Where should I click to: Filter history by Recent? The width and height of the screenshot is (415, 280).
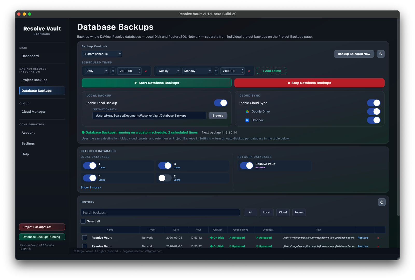pyautogui.click(x=299, y=212)
